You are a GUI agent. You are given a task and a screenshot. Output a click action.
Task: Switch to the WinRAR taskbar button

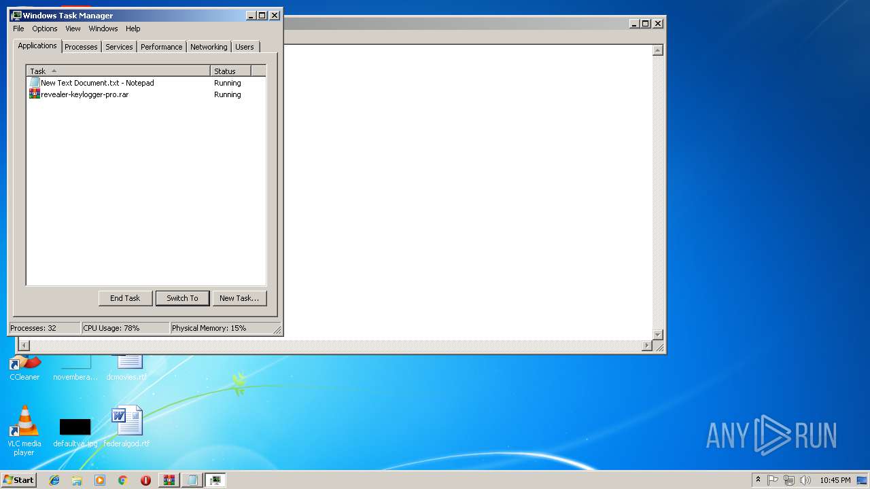point(169,480)
